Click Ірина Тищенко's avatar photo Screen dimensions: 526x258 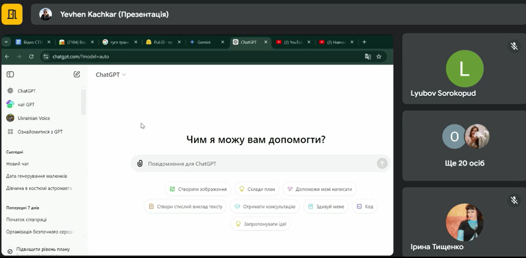pos(464,222)
